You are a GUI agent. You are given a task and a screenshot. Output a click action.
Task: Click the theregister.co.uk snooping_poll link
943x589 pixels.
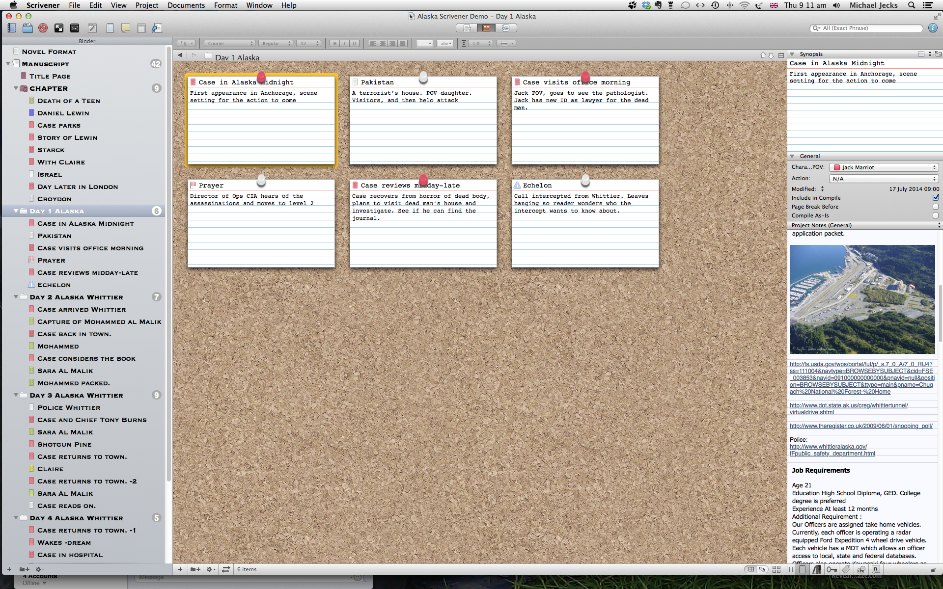pos(860,426)
